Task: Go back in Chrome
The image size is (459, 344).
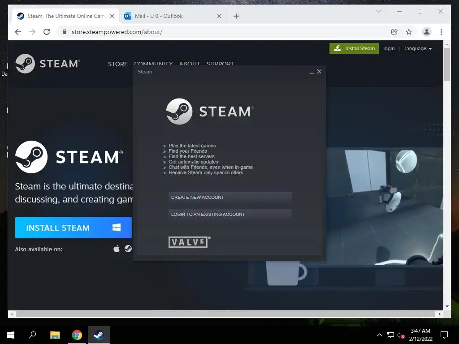Action: tap(18, 32)
